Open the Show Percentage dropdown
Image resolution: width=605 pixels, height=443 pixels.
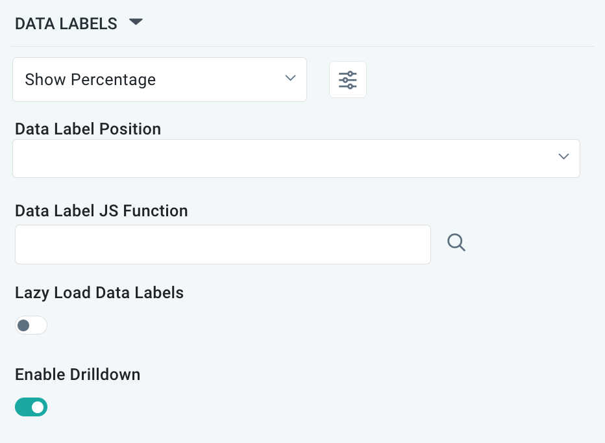click(159, 80)
